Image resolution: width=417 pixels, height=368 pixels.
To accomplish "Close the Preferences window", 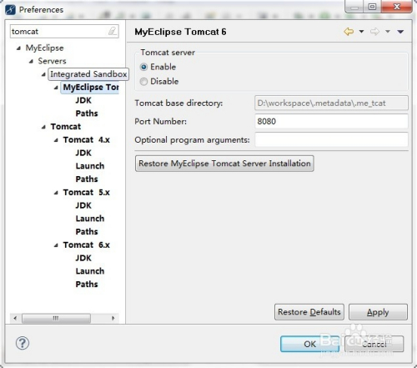I will pyautogui.click(x=397, y=7).
